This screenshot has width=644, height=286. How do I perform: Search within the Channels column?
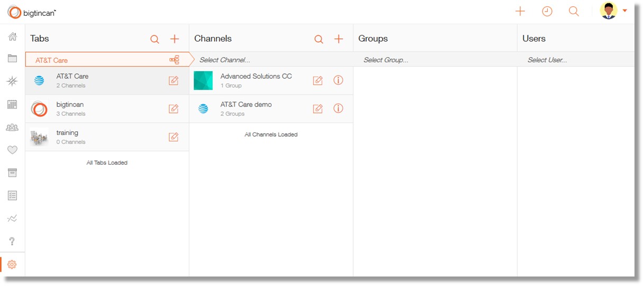click(318, 39)
